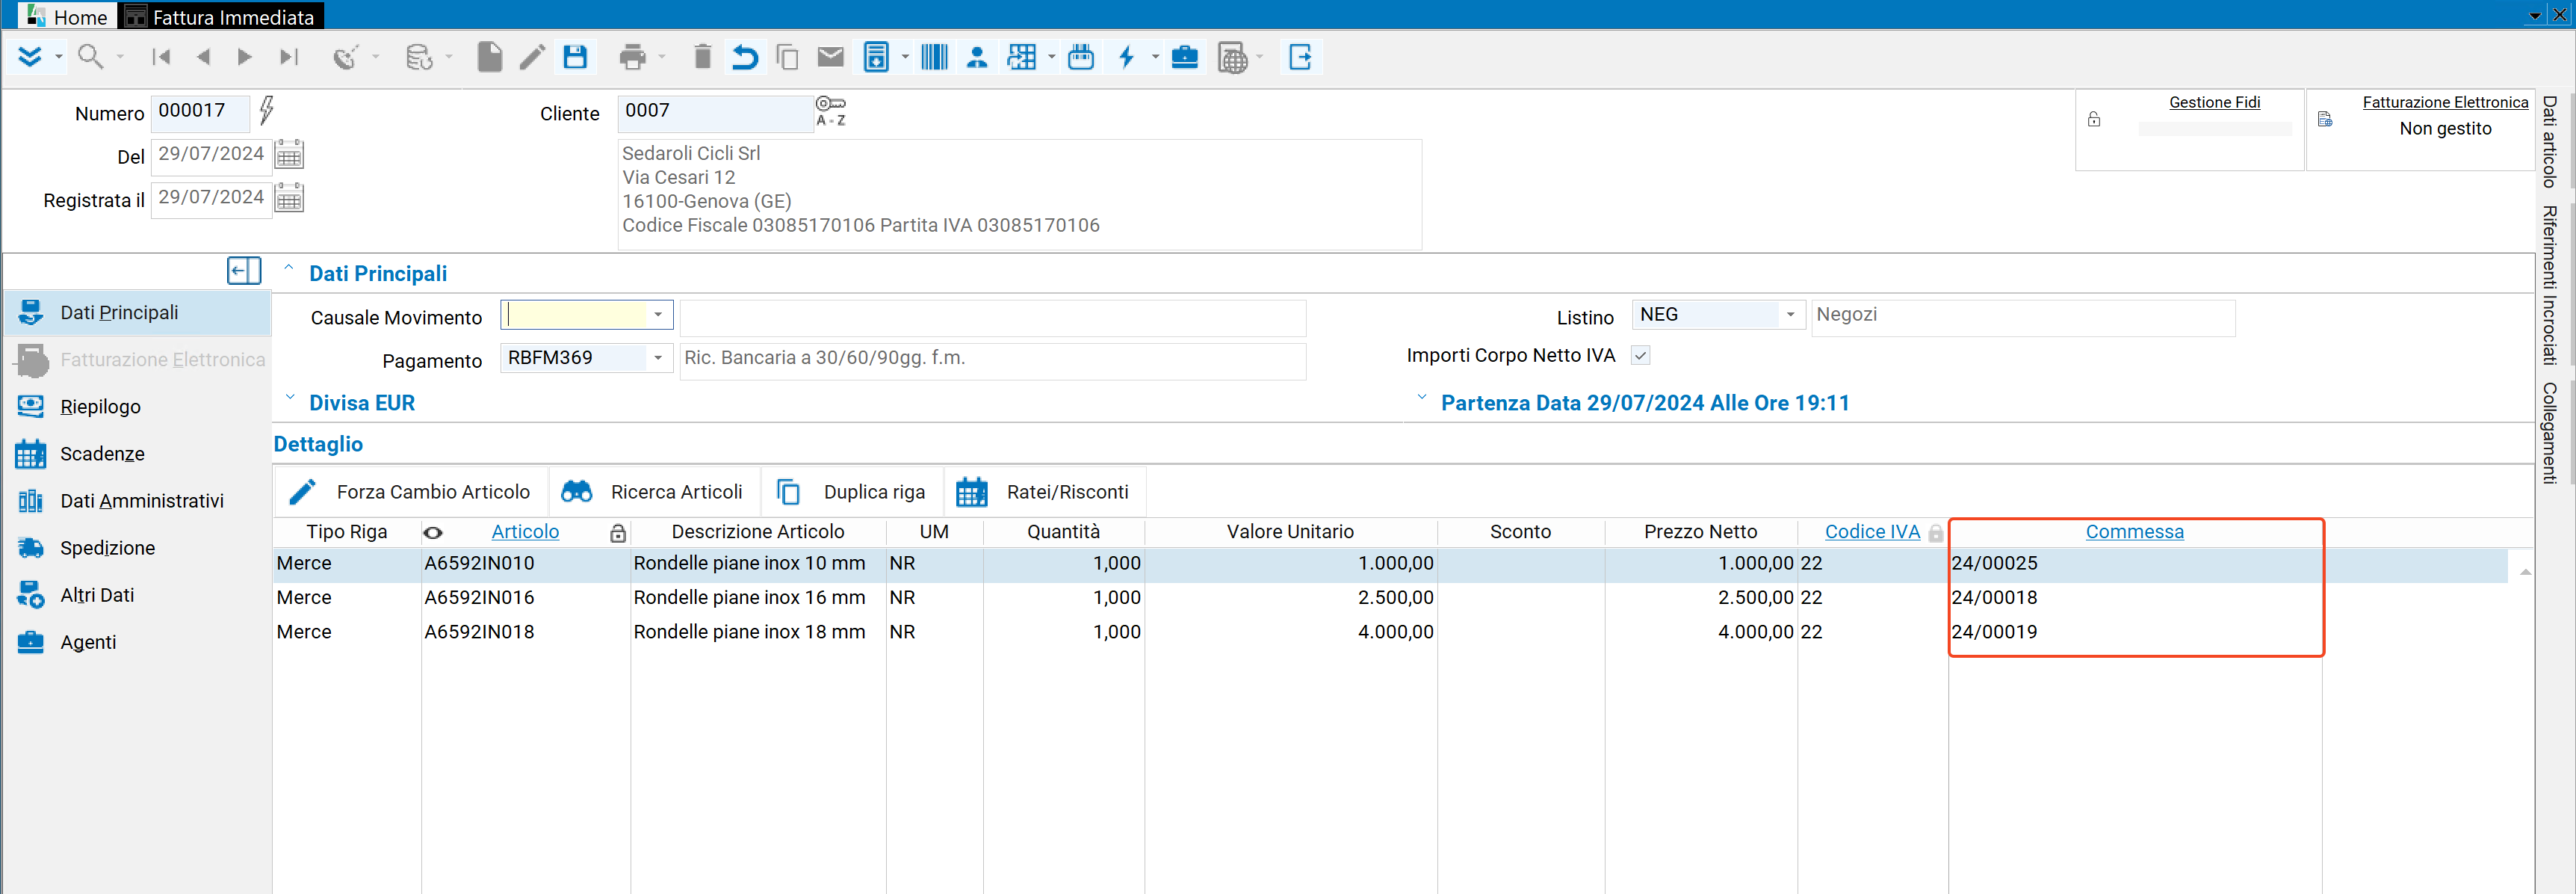Viewport: 2576px width, 894px height.
Task: Click the envelope email icon
Action: (830, 57)
